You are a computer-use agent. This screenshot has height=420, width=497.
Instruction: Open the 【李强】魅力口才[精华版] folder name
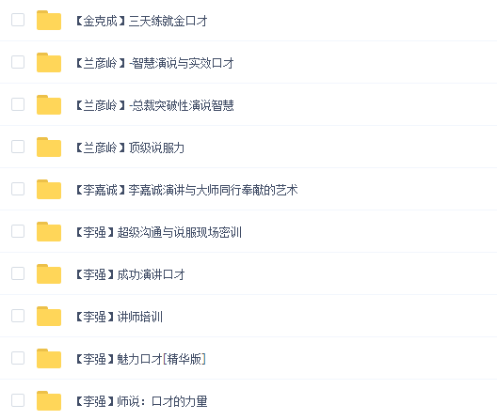coord(141,359)
